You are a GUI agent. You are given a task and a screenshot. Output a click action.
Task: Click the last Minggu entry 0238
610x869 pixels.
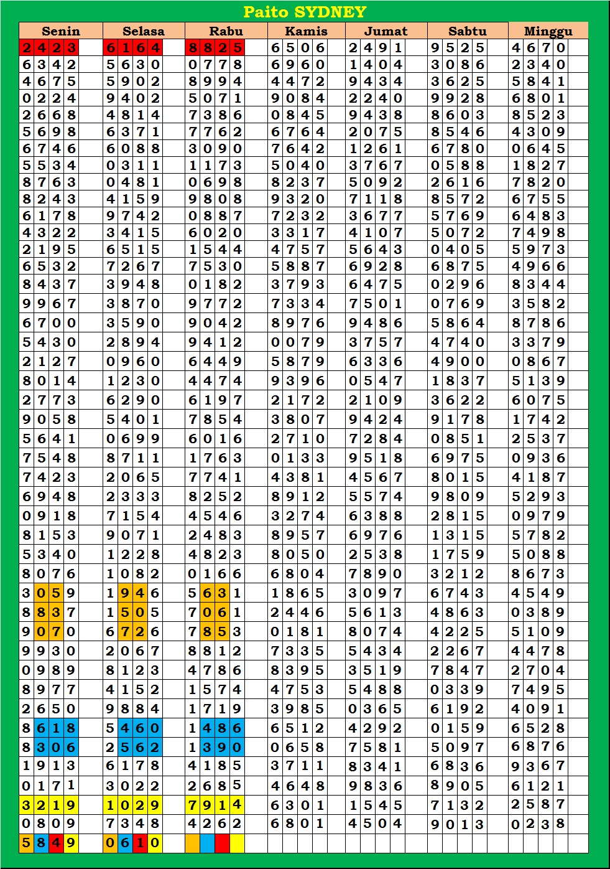538,824
